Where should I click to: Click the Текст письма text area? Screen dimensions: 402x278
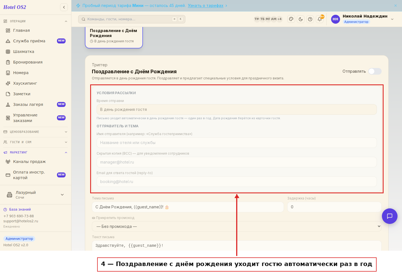236,246
